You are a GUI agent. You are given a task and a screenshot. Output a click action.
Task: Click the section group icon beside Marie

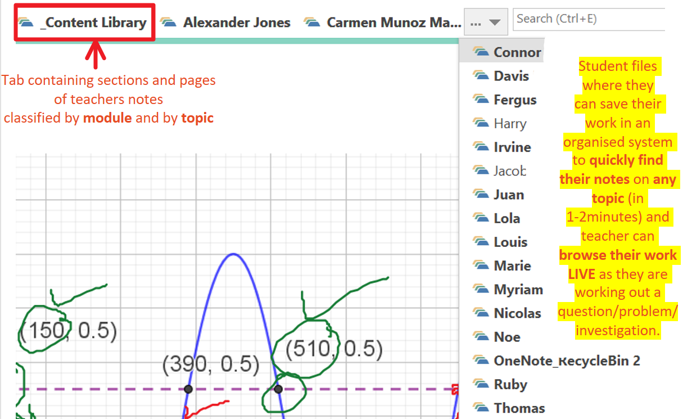[x=481, y=265]
